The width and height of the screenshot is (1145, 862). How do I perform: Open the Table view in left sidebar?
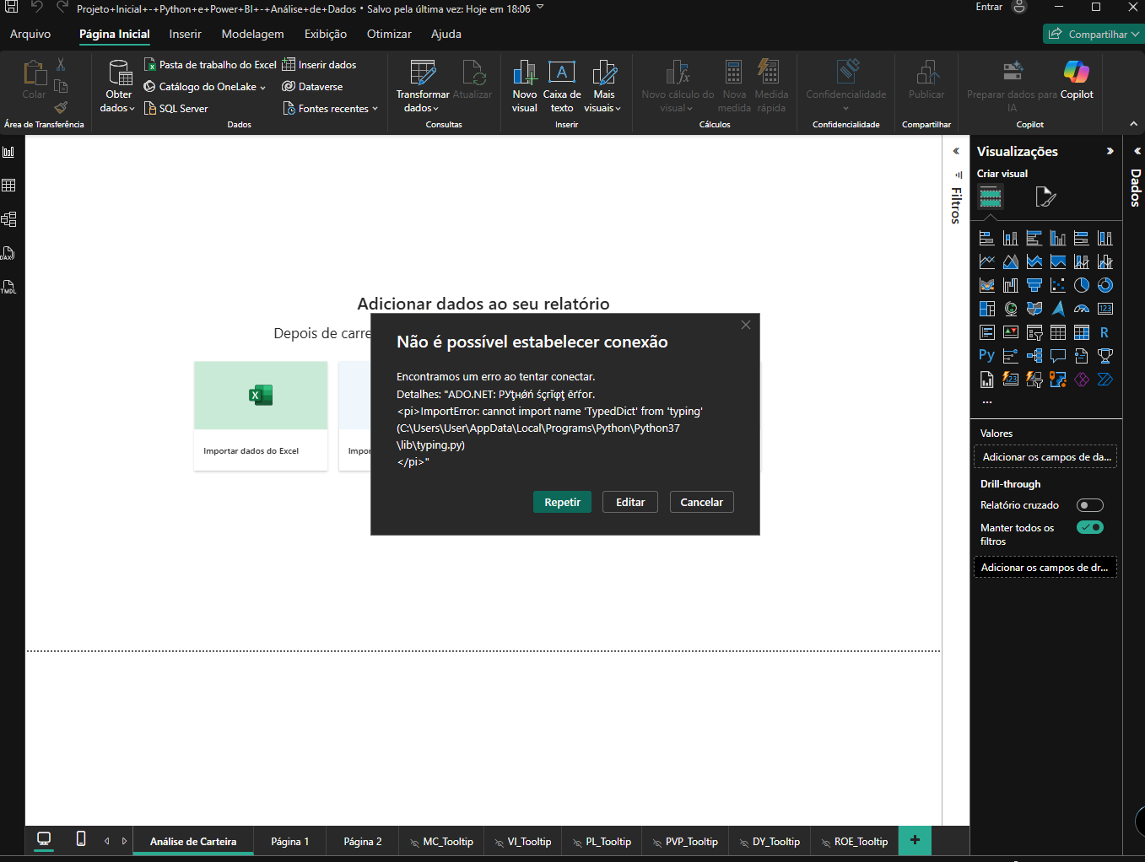click(x=8, y=186)
